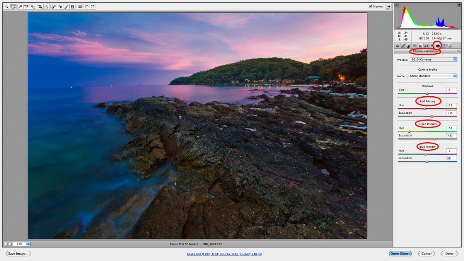Select the Zoom tool in toolbar
The width and height of the screenshot is (464, 261).
coord(7,7)
